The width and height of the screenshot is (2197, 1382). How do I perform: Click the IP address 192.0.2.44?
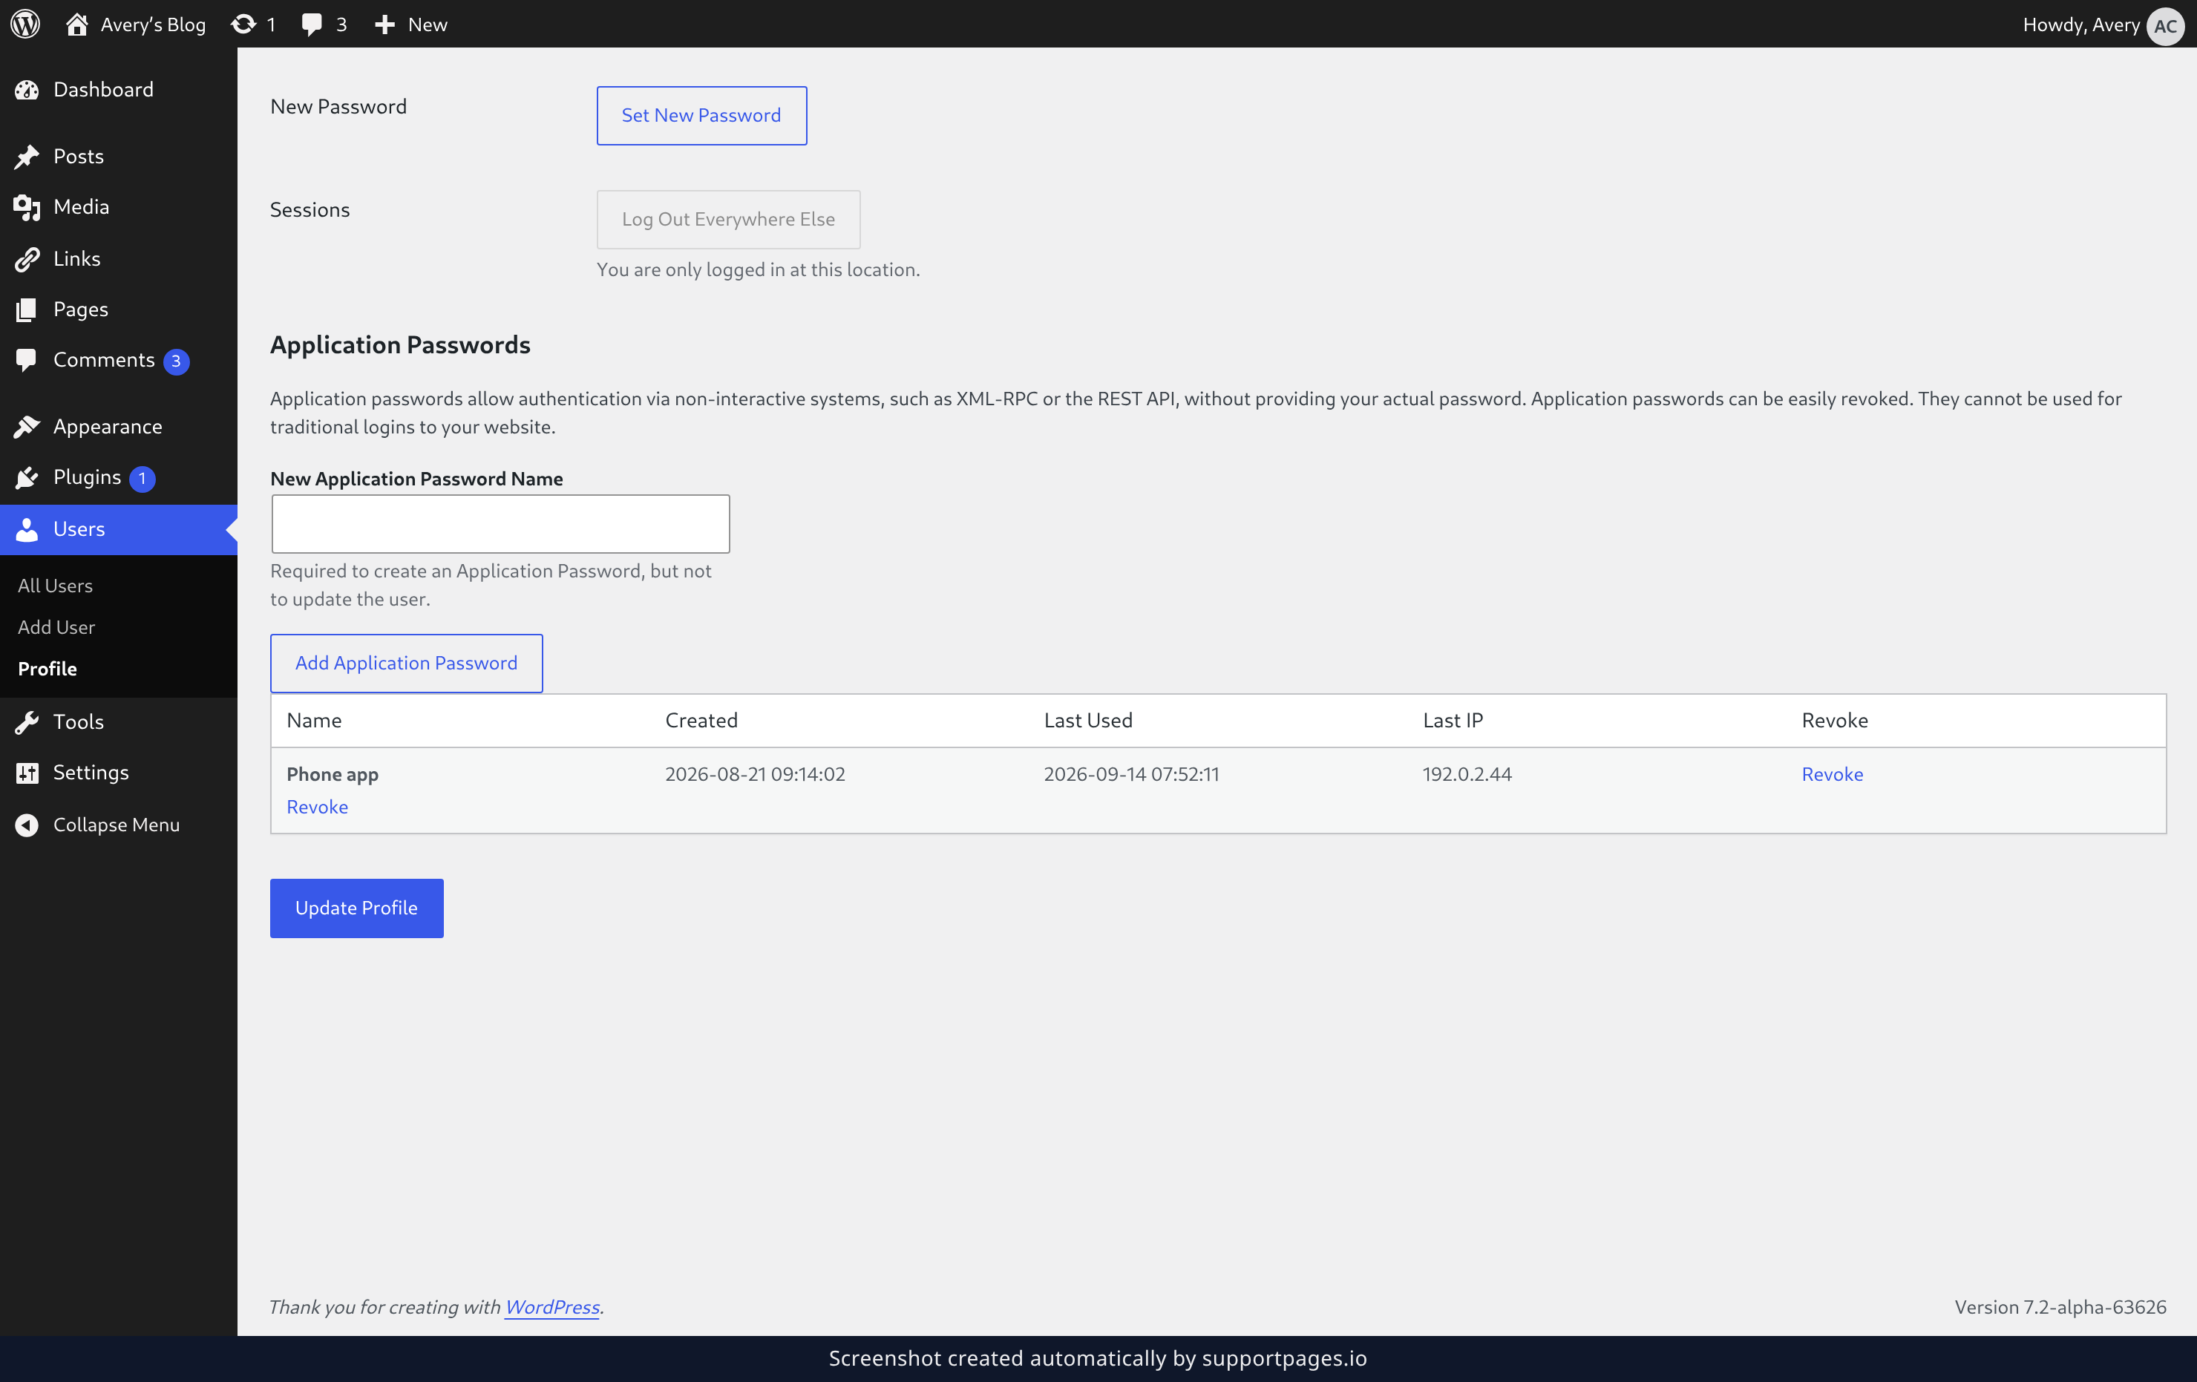pos(1467,774)
